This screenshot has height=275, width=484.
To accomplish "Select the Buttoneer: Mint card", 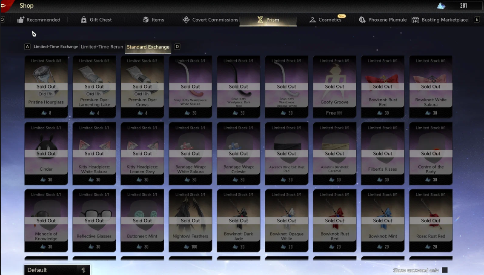I will [x=142, y=221].
